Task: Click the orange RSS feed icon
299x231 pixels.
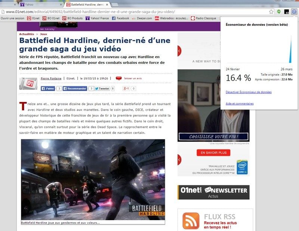Action: pyautogui.click(x=191, y=221)
